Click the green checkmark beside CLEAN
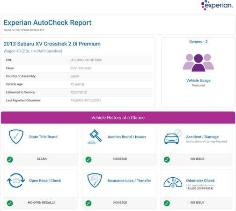Image resolution: width=236 pixels, height=211 pixels. [x=10, y=159]
